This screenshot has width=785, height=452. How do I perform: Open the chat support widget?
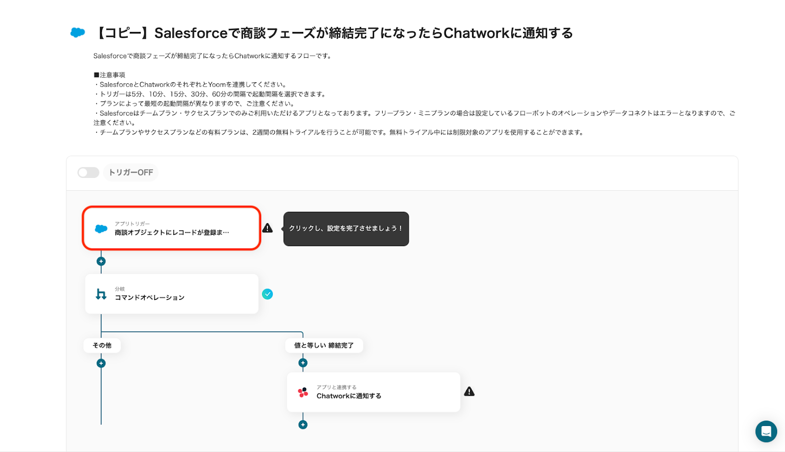(766, 431)
